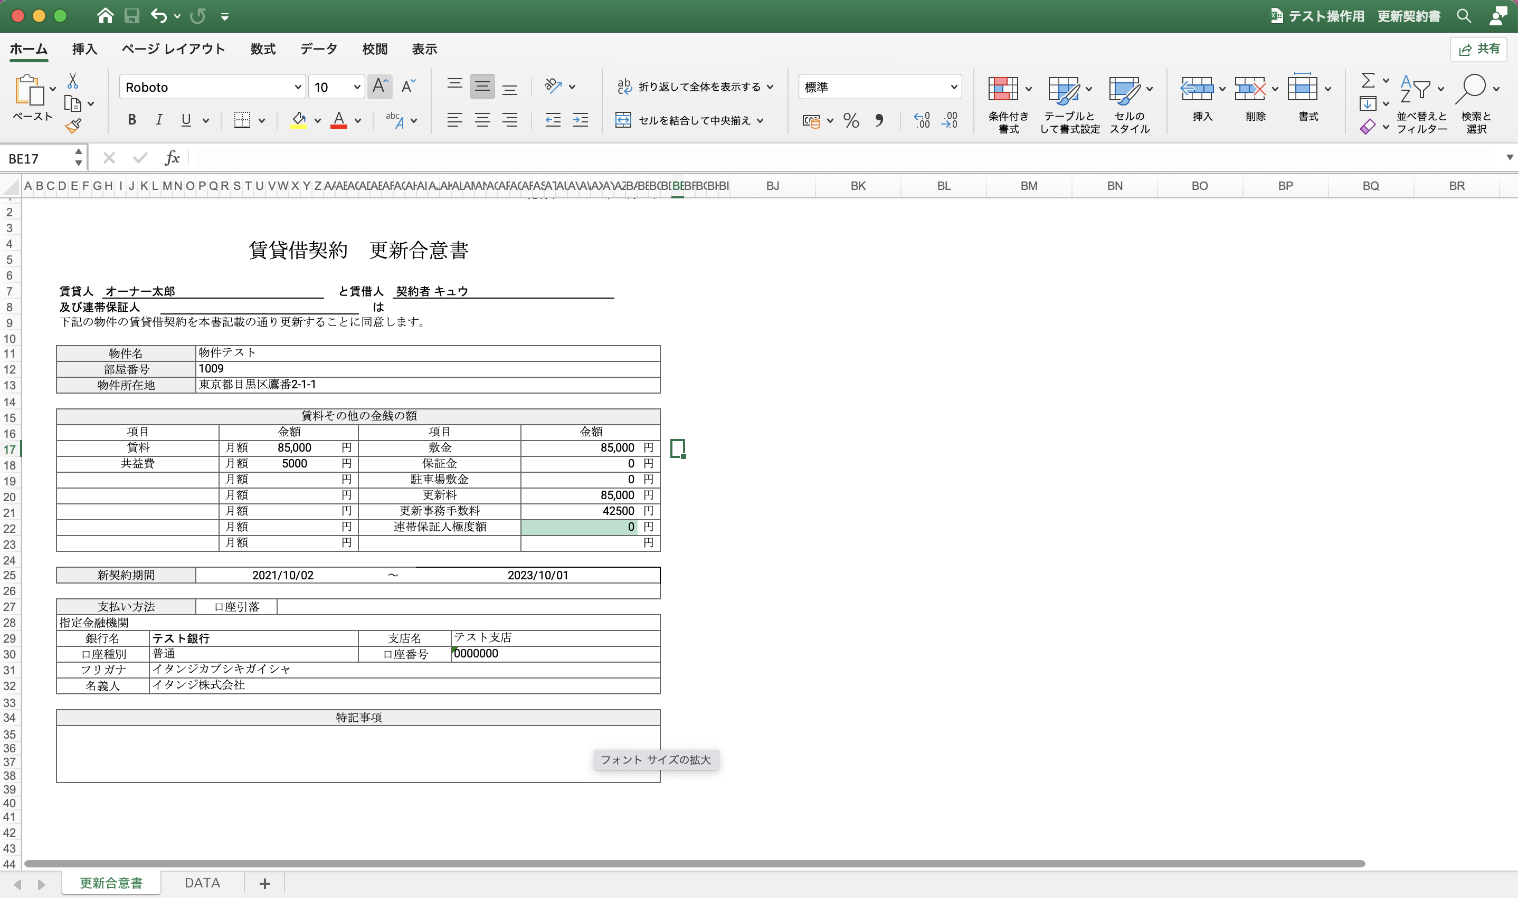Image resolution: width=1518 pixels, height=898 pixels.
Task: Undo the last action
Action: tap(158, 16)
